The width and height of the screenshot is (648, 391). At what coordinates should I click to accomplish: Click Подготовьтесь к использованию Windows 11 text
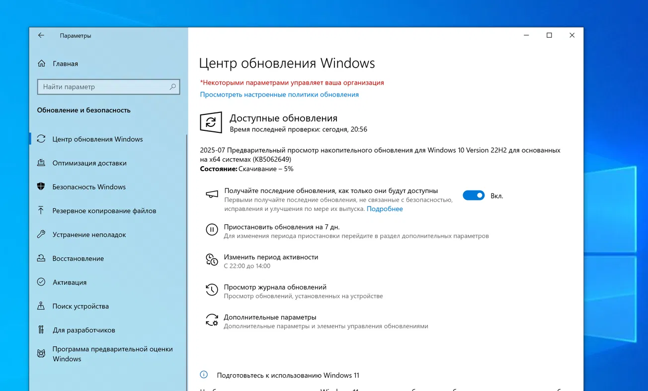tap(288, 376)
